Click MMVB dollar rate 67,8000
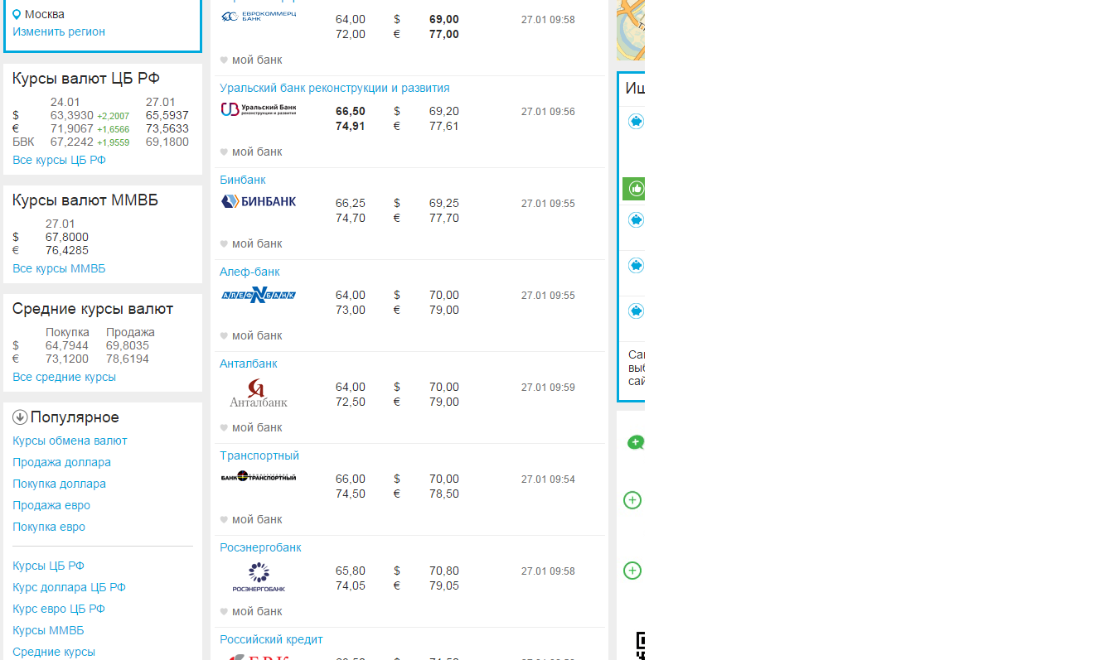 [x=67, y=237]
